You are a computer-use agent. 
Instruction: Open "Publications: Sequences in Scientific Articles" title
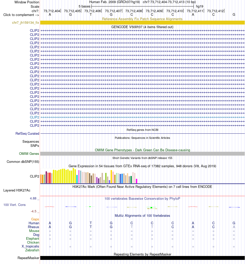tap(142, 138)
